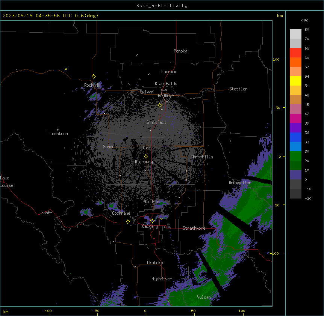This screenshot has height=316, width=324.
Task: Click the yellow diamond marker above Calgary label
Action: [x=152, y=221]
